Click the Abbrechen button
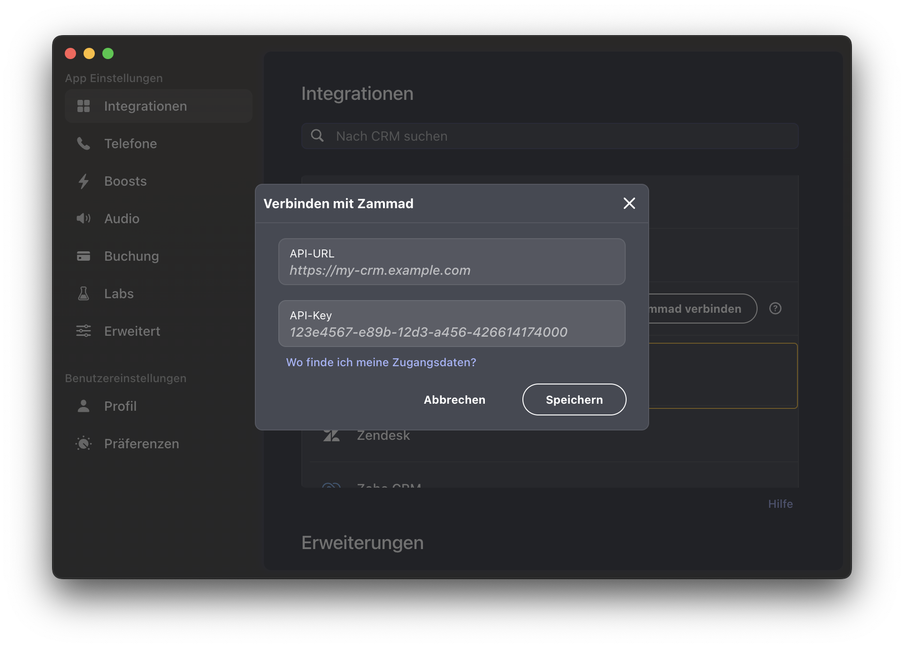The width and height of the screenshot is (904, 648). (455, 400)
